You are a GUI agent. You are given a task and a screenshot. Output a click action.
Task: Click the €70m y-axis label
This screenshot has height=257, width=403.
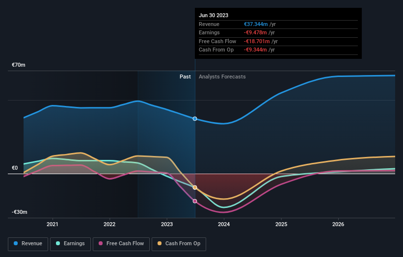pyautogui.click(x=19, y=65)
